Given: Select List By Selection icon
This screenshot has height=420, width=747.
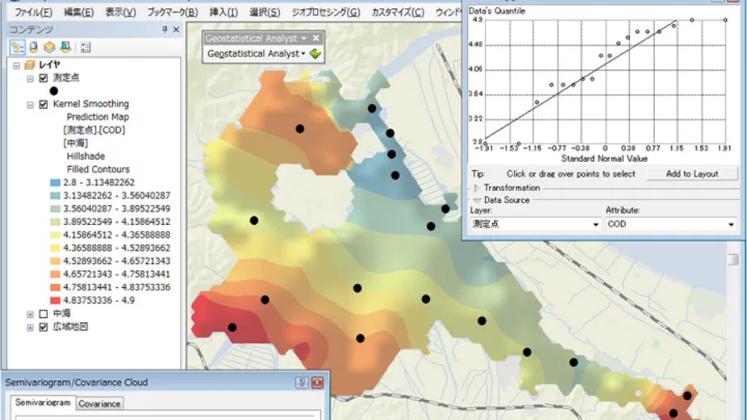Looking at the screenshot, I should (x=66, y=47).
